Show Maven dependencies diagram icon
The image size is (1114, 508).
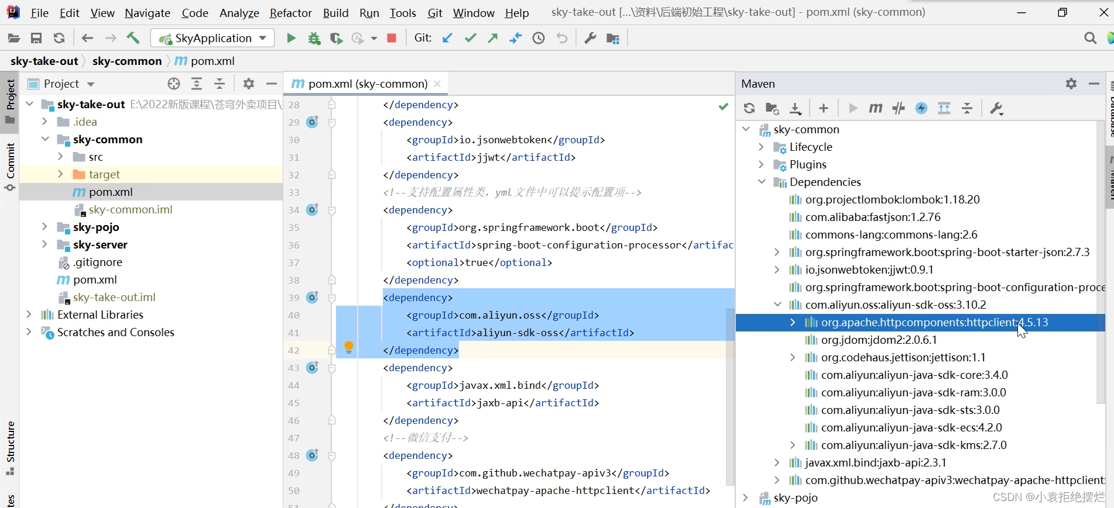click(944, 108)
